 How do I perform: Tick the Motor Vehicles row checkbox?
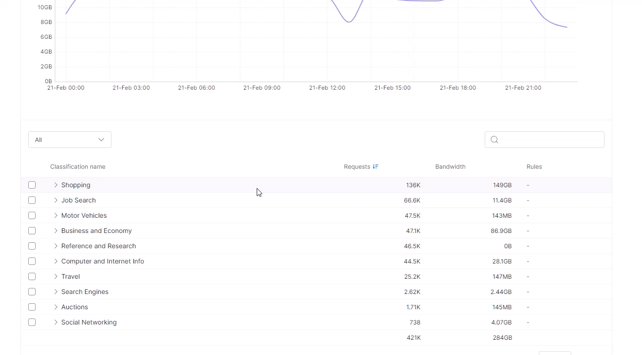click(x=32, y=215)
